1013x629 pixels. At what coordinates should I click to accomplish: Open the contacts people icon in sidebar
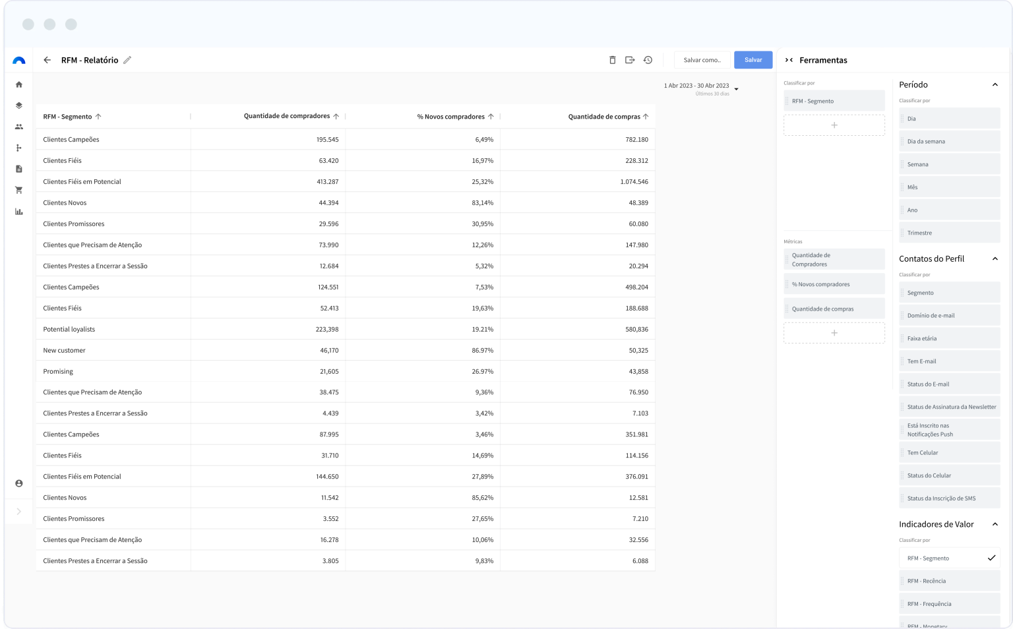tap(19, 127)
